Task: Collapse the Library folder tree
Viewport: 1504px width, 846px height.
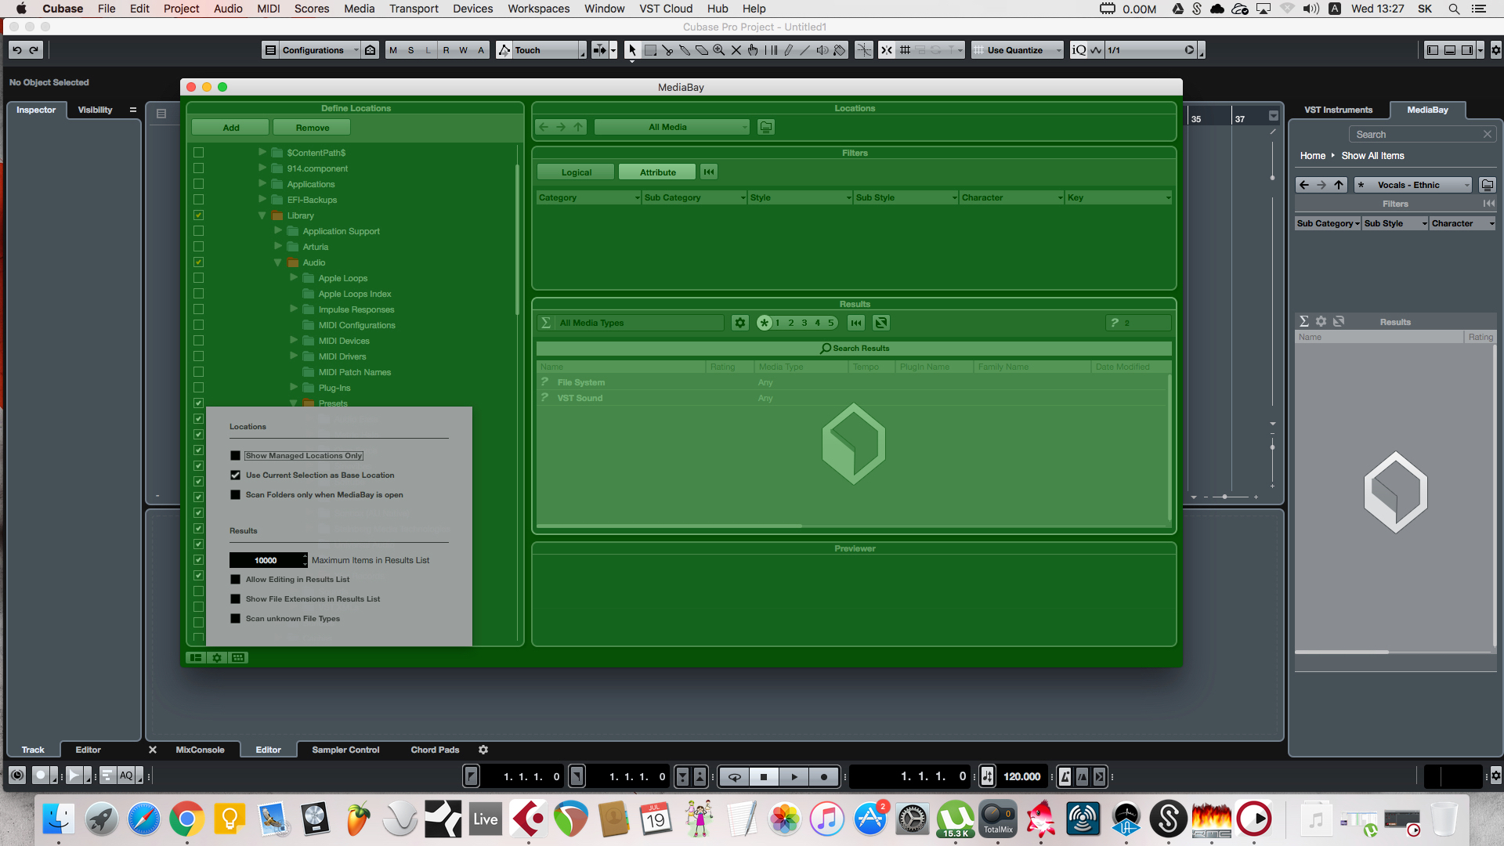Action: pyautogui.click(x=262, y=215)
